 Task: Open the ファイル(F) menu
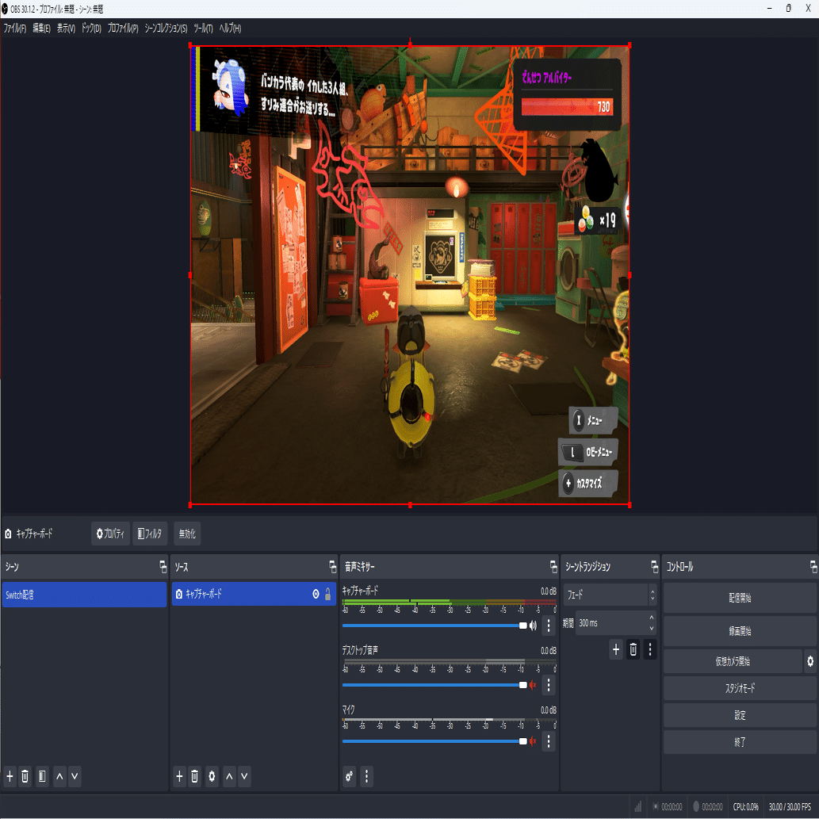pyautogui.click(x=14, y=29)
